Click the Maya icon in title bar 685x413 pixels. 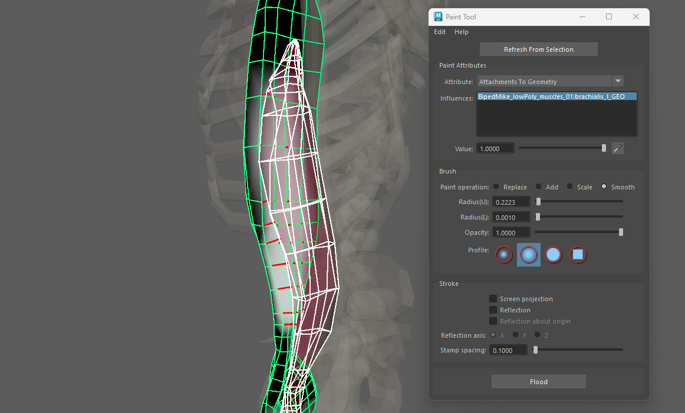(x=439, y=17)
